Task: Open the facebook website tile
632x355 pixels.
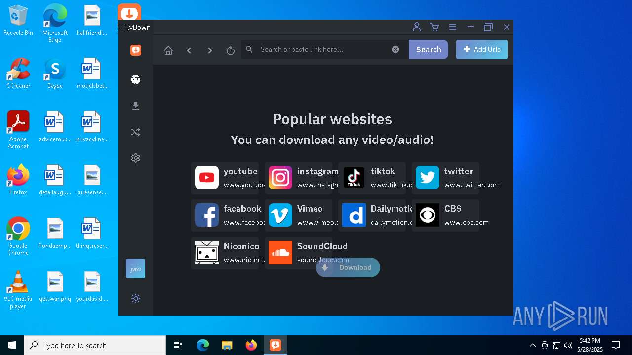Action: 225,215
